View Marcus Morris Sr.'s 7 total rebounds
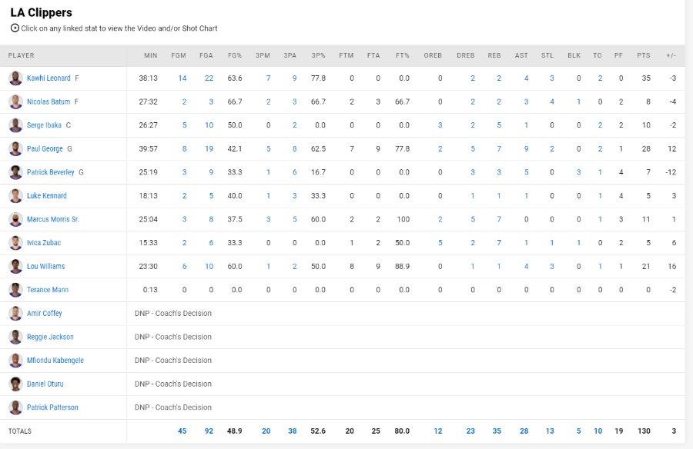This screenshot has width=693, height=449. [x=499, y=219]
